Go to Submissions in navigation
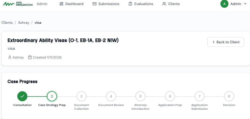 pyautogui.click(x=106, y=4)
